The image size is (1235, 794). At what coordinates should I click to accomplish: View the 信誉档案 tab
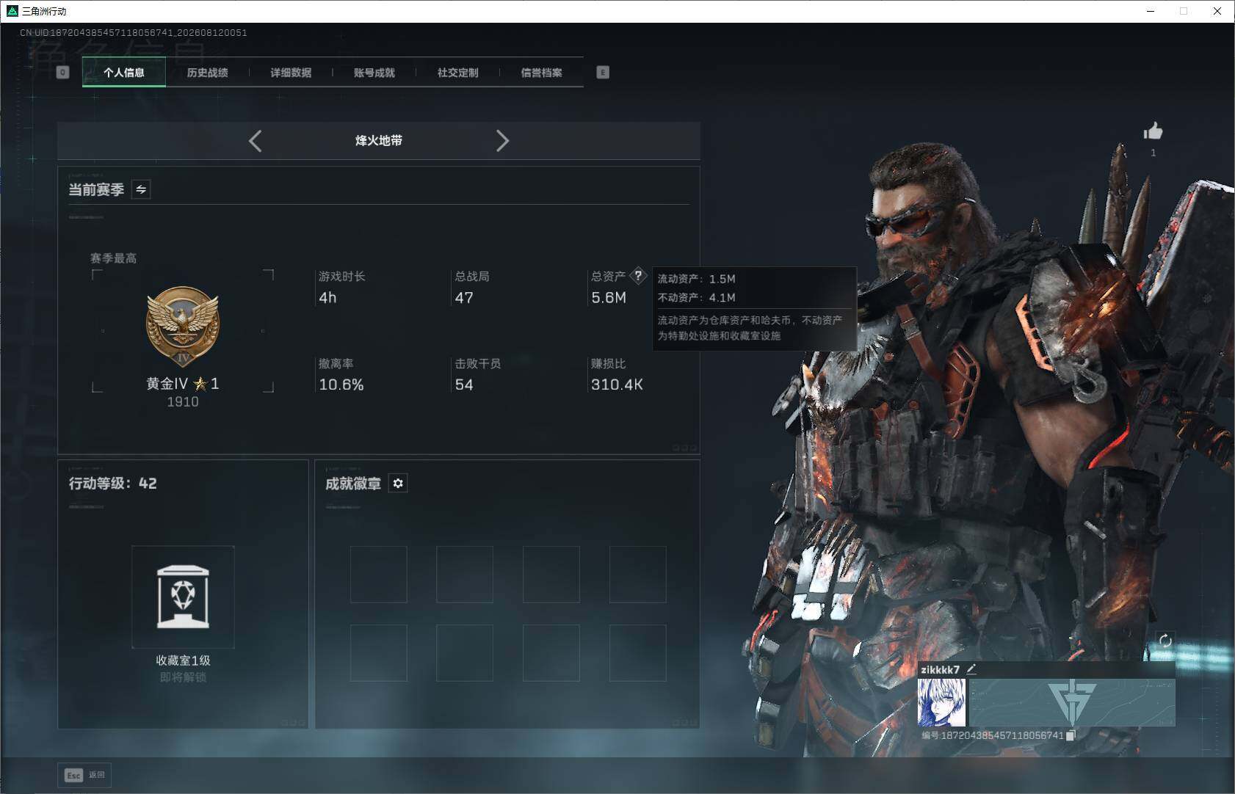pyautogui.click(x=542, y=73)
